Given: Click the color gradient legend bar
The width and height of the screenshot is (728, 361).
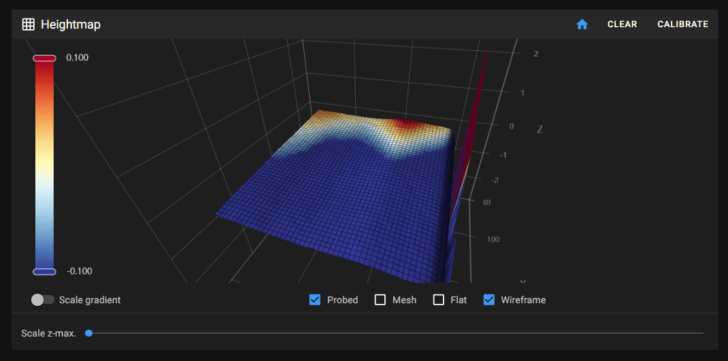Looking at the screenshot, I should pos(45,165).
